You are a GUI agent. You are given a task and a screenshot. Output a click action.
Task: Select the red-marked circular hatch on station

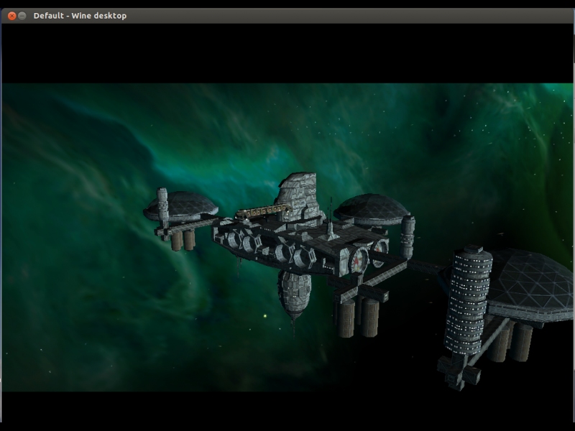click(x=358, y=261)
